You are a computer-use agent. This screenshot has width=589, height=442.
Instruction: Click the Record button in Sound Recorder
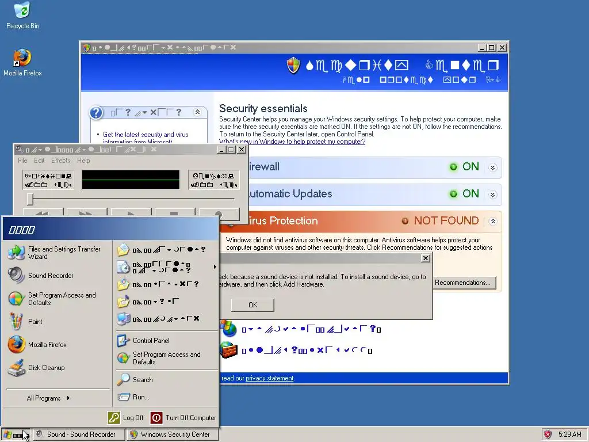[x=219, y=214]
